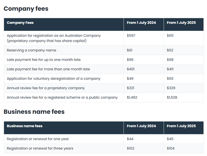Click the $50 deregistration fee cell

(x=170, y=79)
